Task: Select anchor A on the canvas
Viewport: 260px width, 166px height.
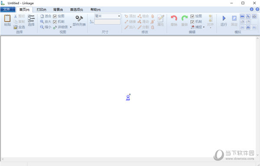Action: click(x=128, y=97)
